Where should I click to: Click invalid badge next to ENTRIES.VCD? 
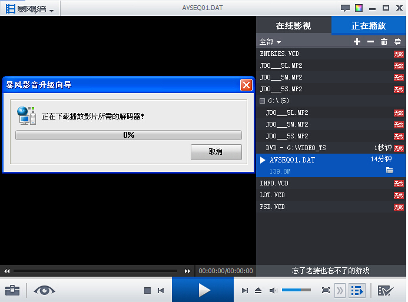[399, 54]
